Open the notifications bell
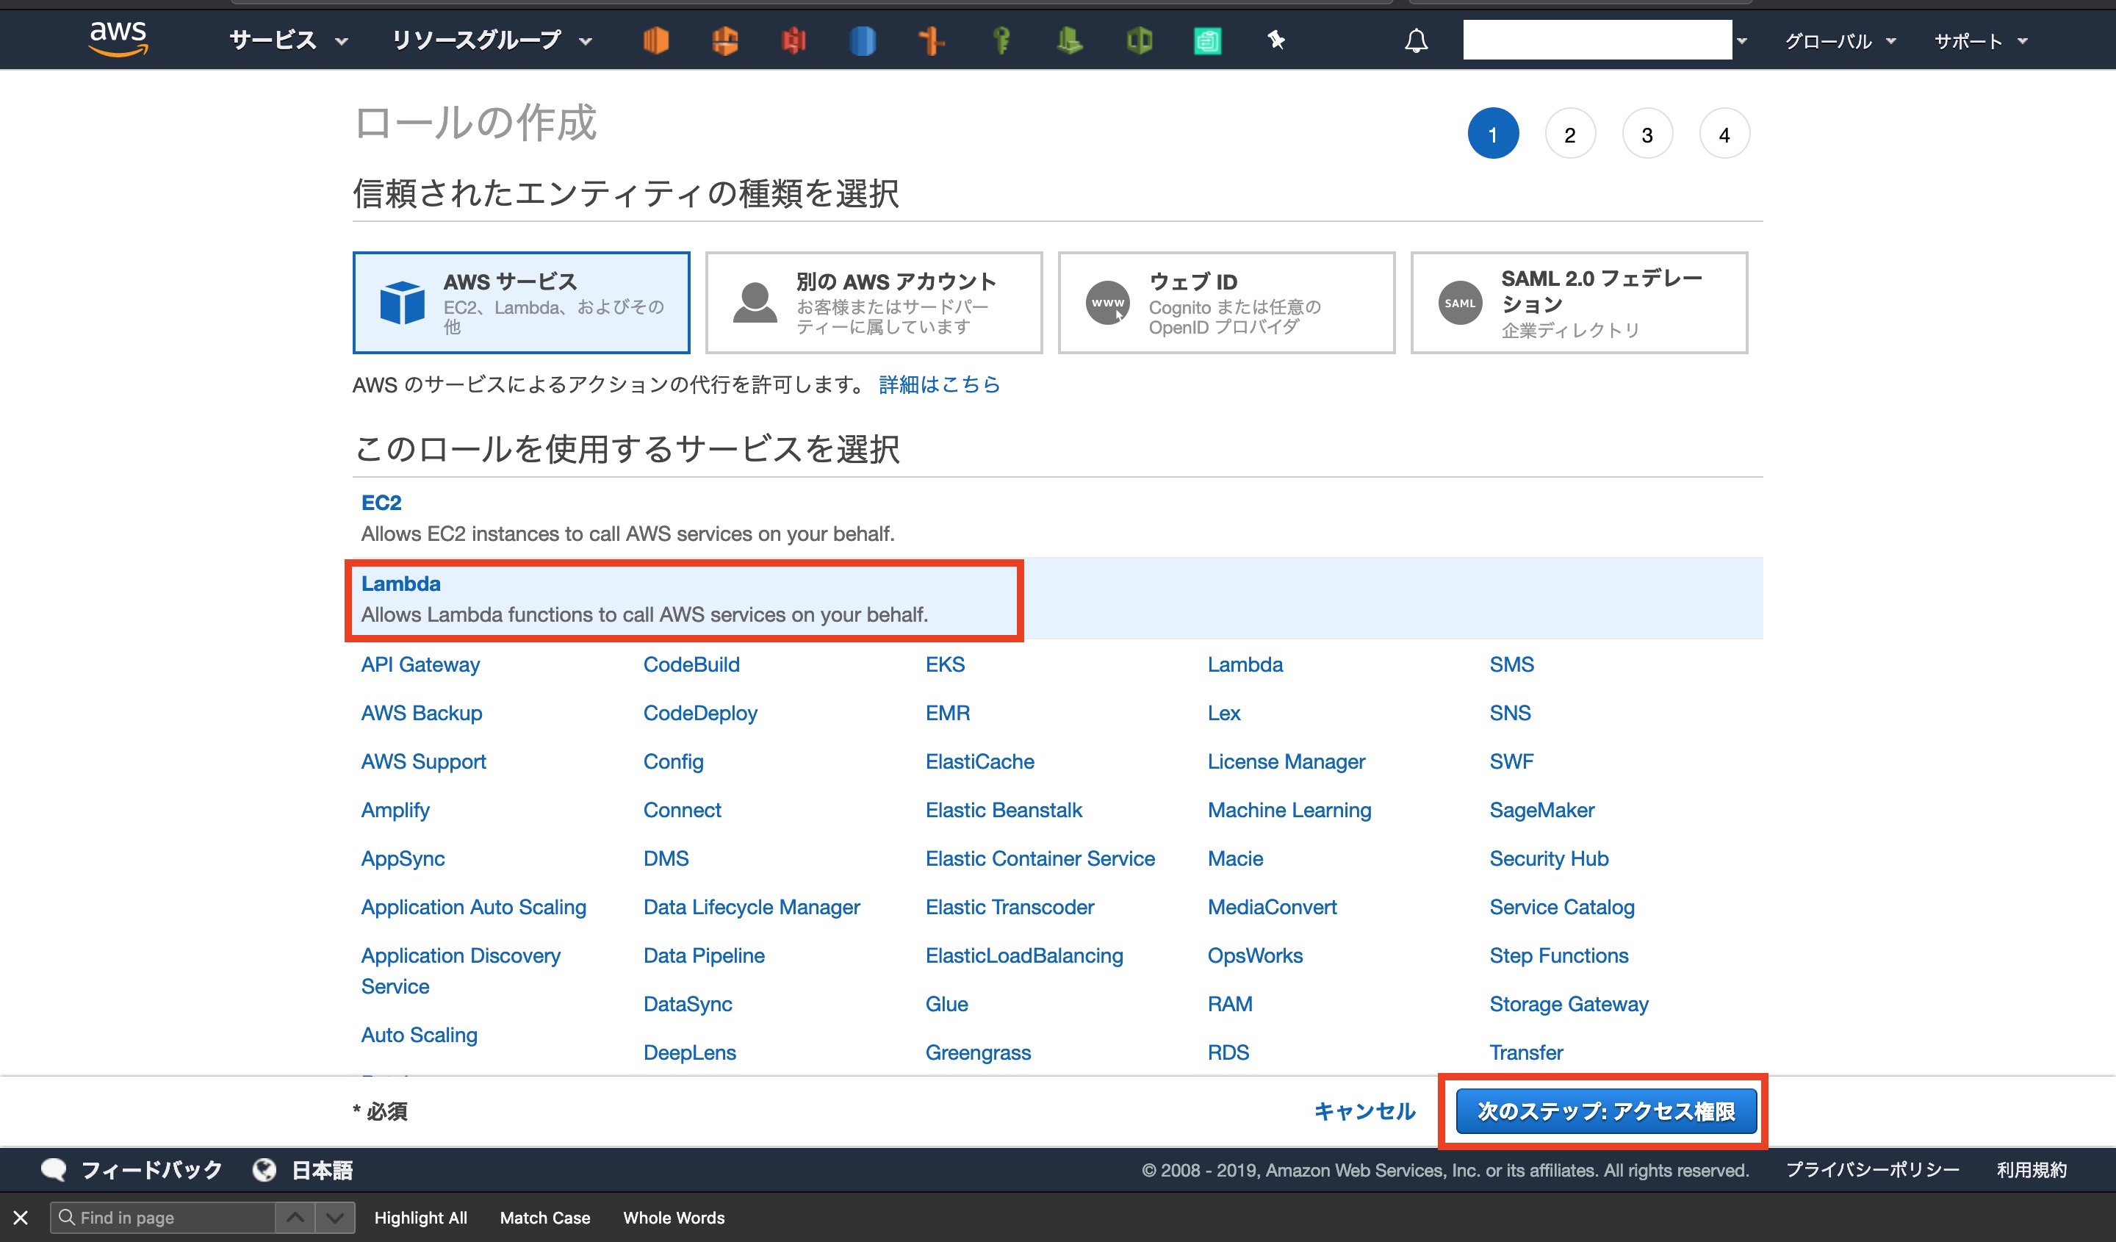Image resolution: width=2116 pixels, height=1242 pixels. tap(1416, 40)
